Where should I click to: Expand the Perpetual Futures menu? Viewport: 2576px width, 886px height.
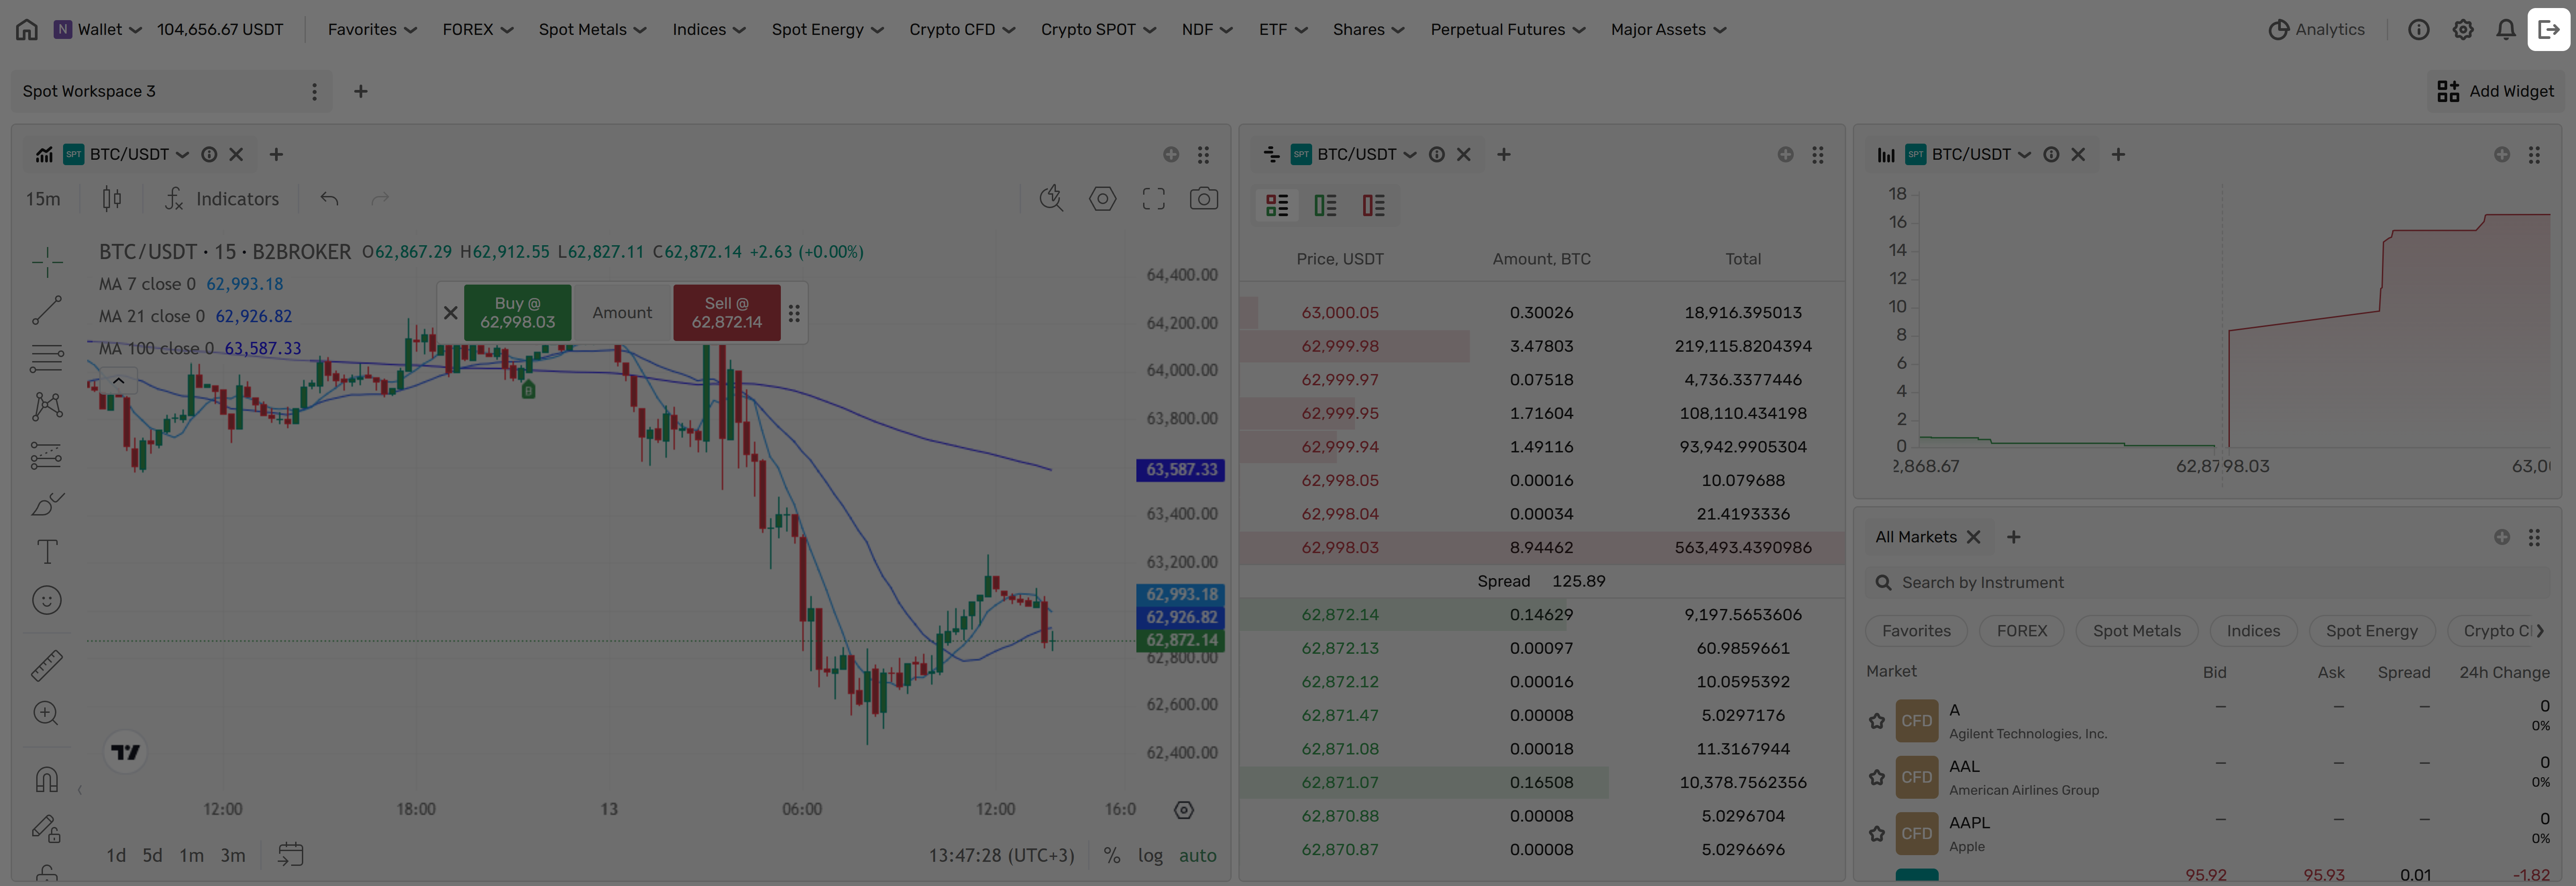(1507, 30)
